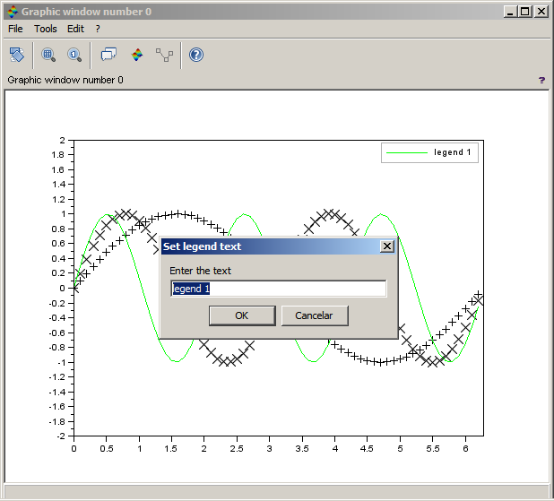Click the 'legend 1' label in plot

(x=453, y=153)
